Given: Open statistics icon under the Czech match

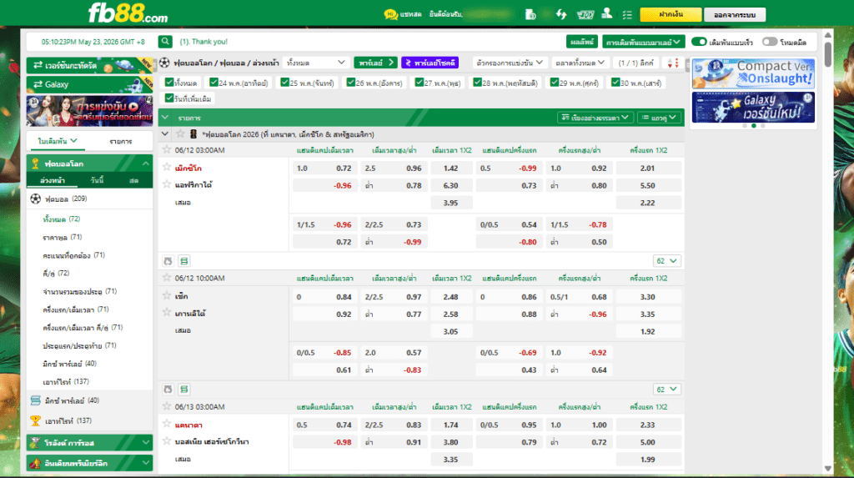Looking at the screenshot, I should point(168,390).
